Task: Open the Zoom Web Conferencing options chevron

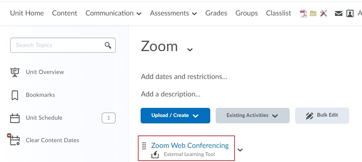Action: click(240, 150)
